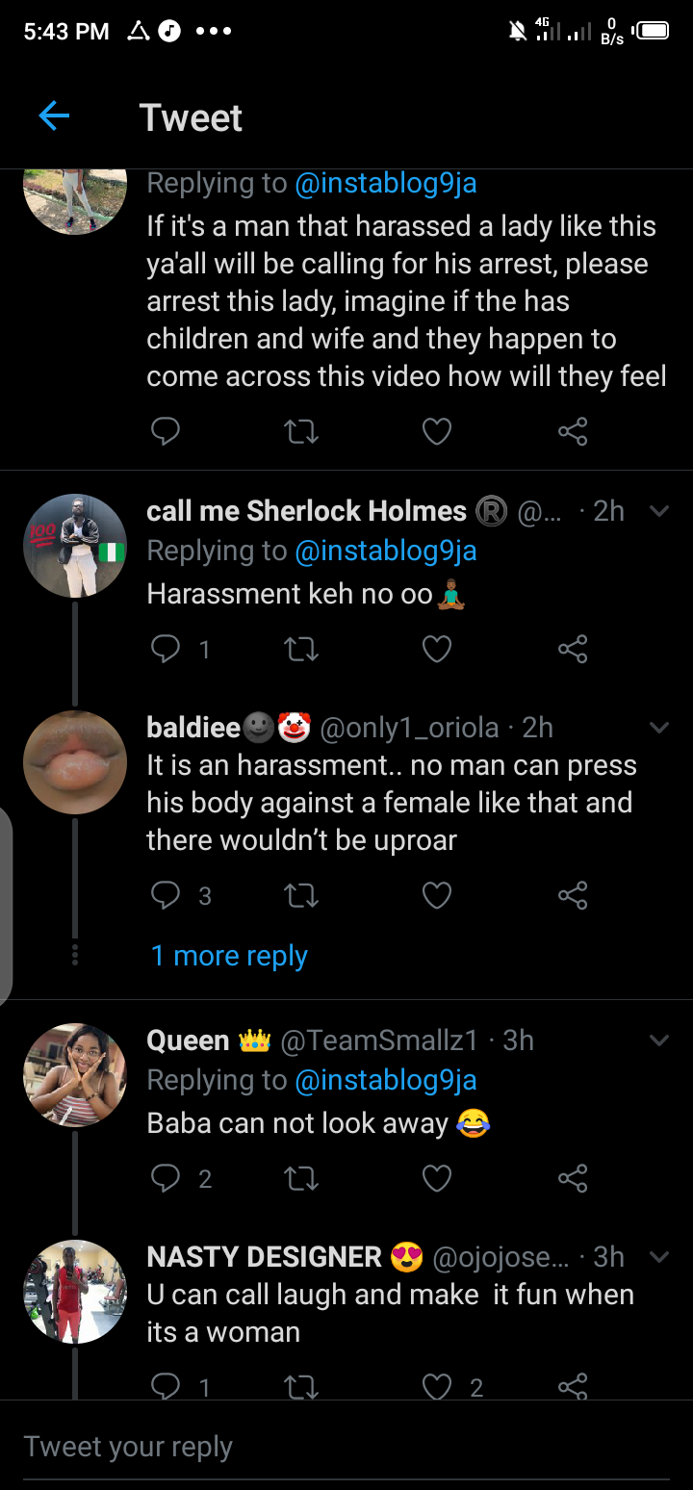
Task: Reply to the Sherlock Holmes tweet
Action: tap(166, 650)
